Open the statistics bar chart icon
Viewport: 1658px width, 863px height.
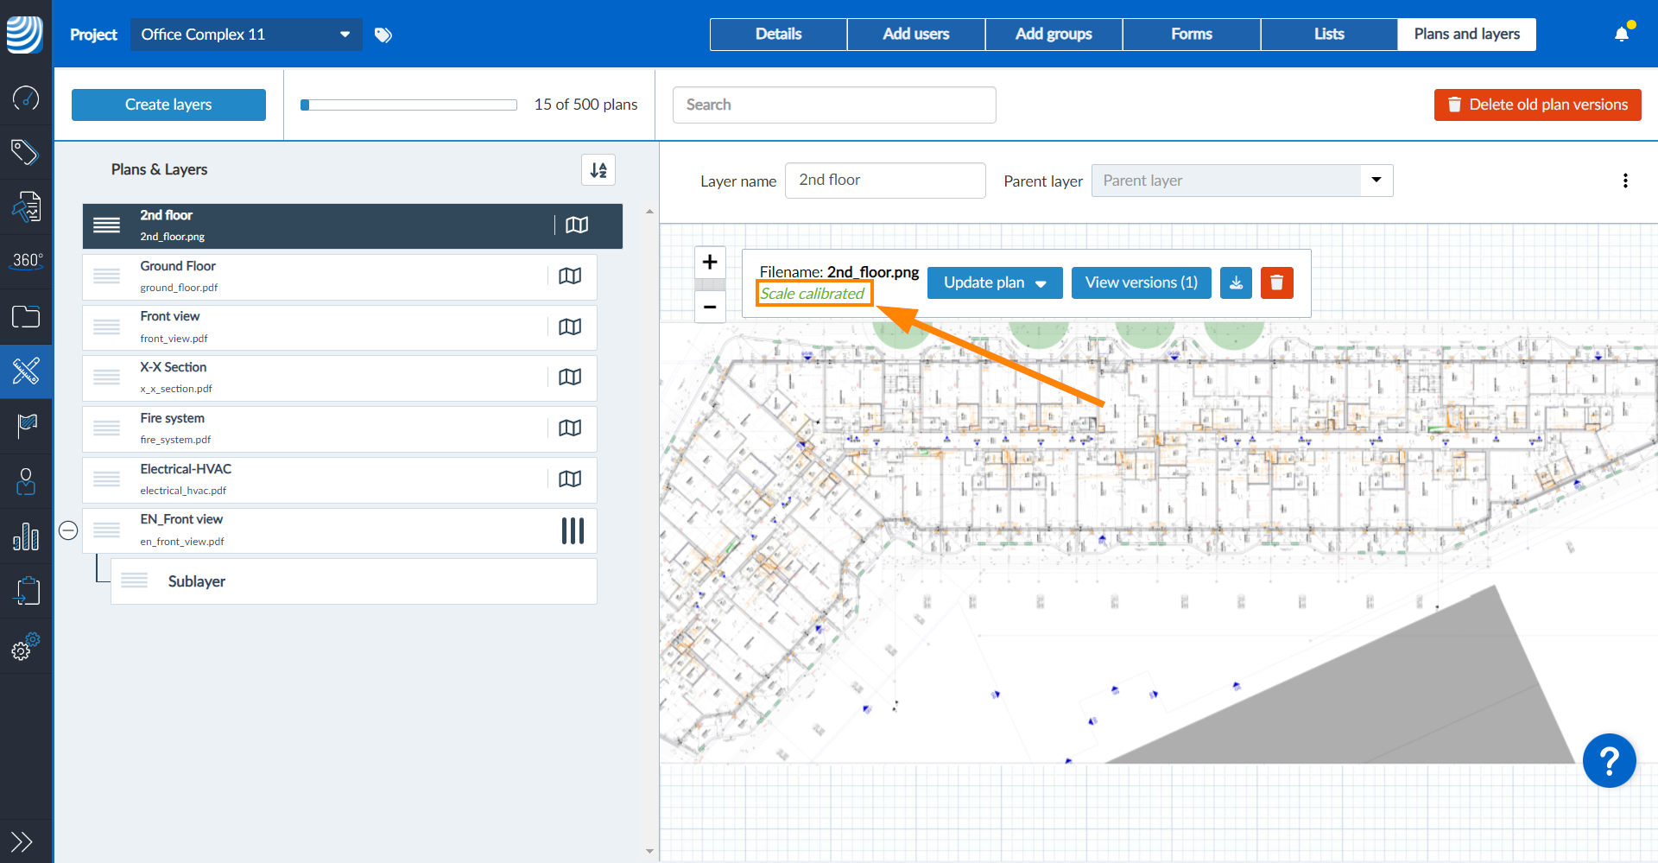(x=26, y=536)
